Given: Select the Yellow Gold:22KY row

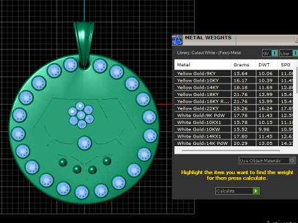Looking at the screenshot, I should coord(234,108).
